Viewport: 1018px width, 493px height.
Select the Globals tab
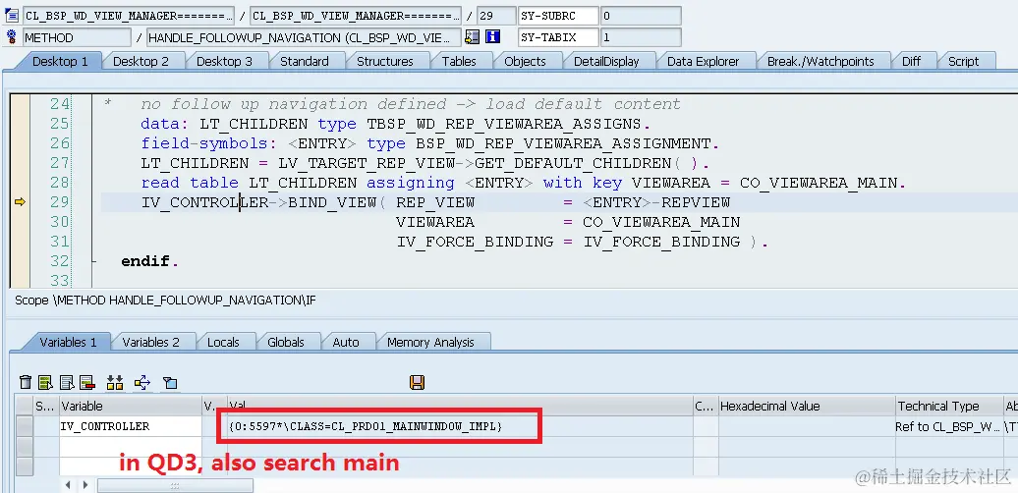286,342
